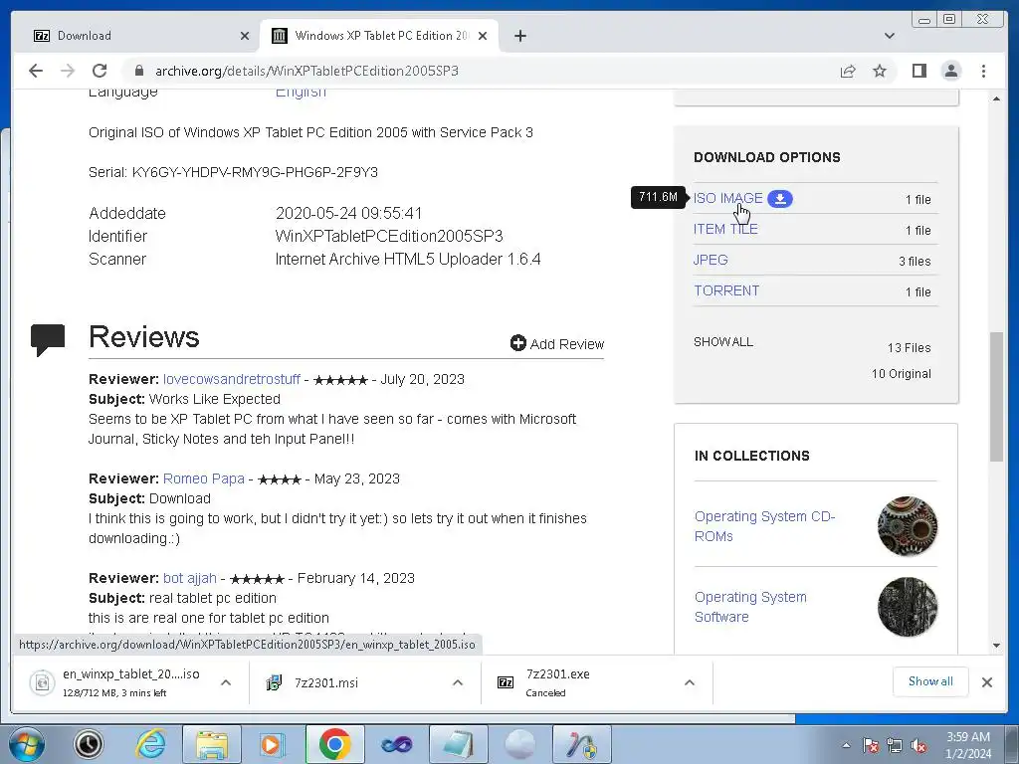Close the Windows XP Tablet PC Edition tab
The image size is (1019, 764).
coord(483,36)
